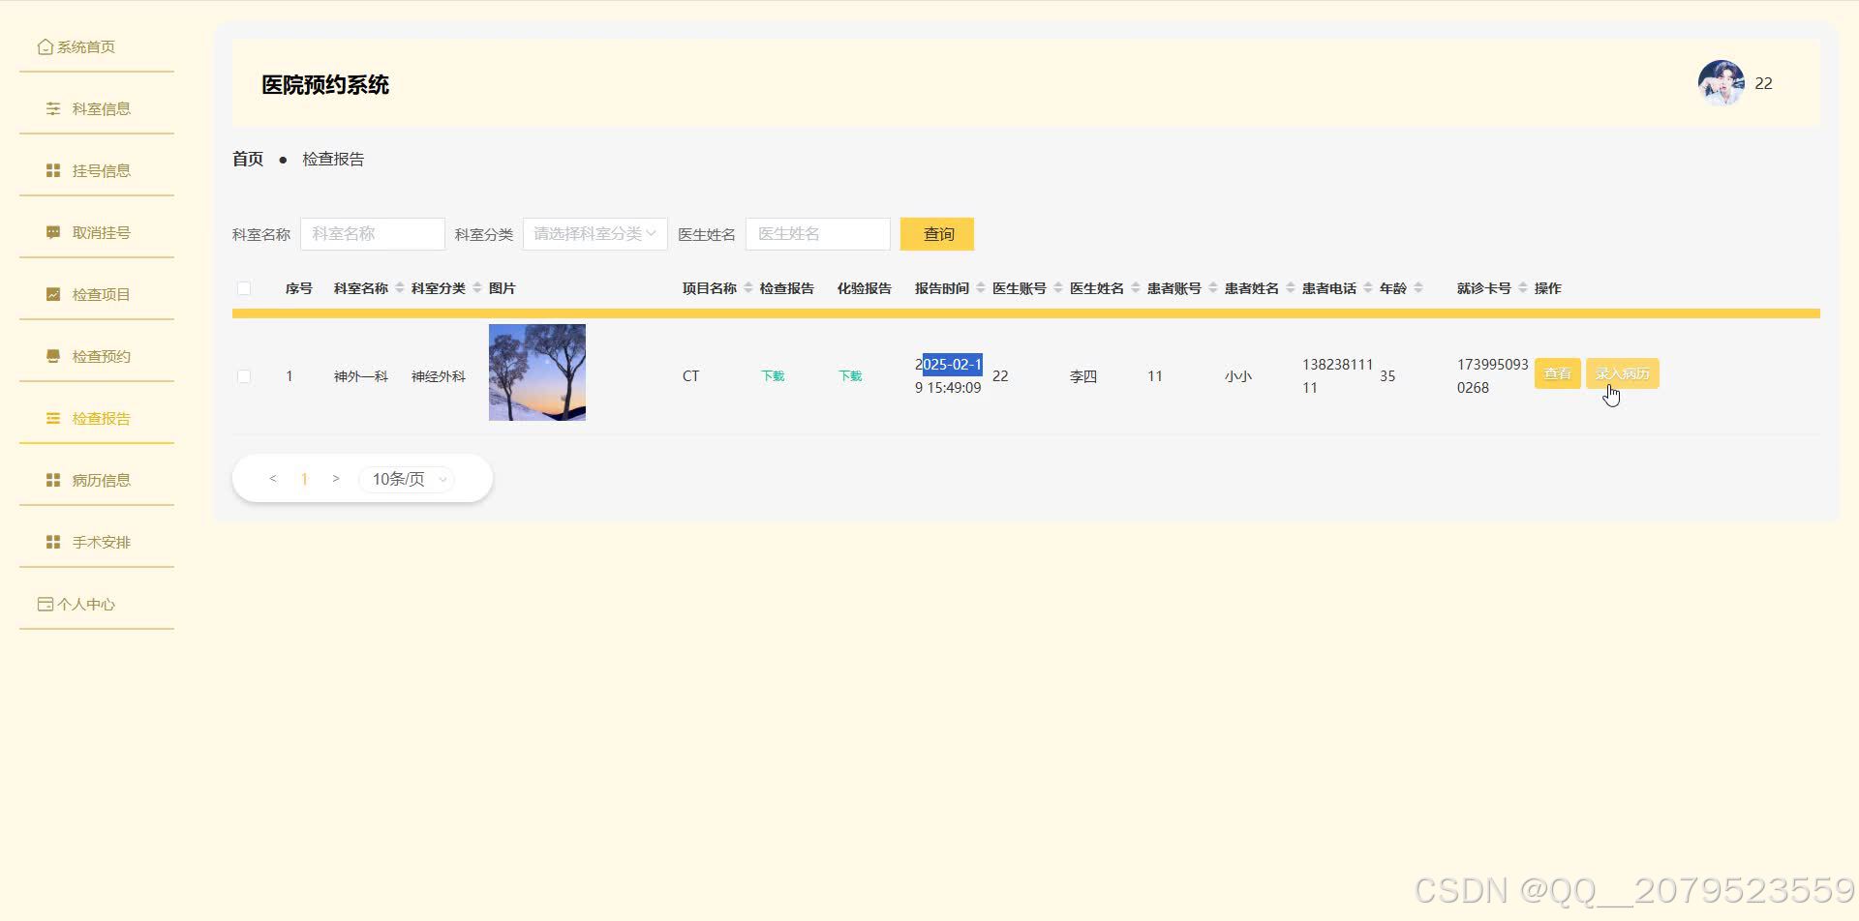Image resolution: width=1859 pixels, height=921 pixels.
Task: Click 首页 in the breadcrumb
Action: point(247,159)
